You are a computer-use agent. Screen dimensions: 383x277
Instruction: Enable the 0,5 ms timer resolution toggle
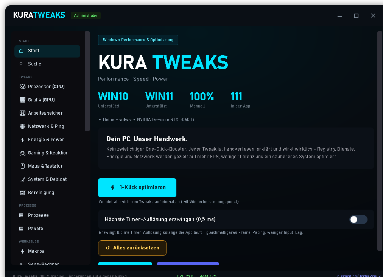click(x=358, y=219)
